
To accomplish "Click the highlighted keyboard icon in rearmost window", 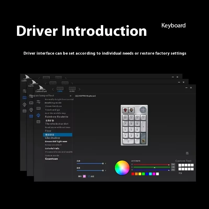I will click(25, 97).
